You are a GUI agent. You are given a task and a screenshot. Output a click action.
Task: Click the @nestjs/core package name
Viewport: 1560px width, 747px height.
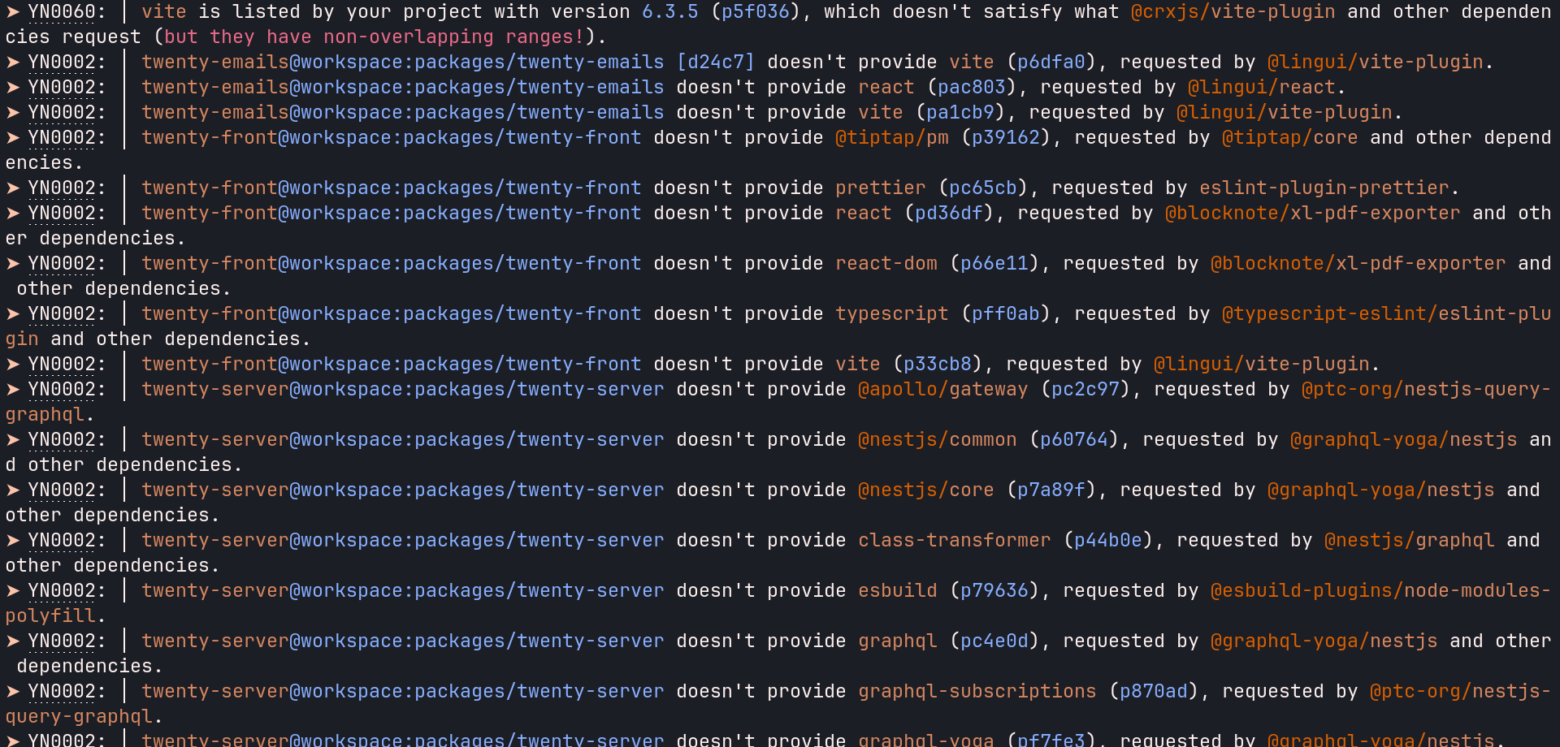tap(926, 490)
